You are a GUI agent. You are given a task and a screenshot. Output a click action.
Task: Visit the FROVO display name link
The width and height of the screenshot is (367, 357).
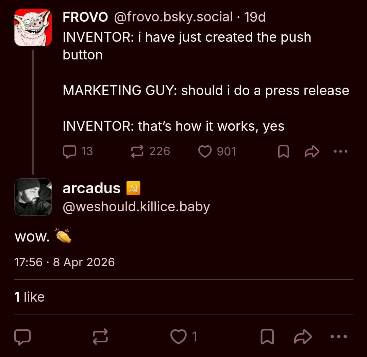(x=85, y=17)
